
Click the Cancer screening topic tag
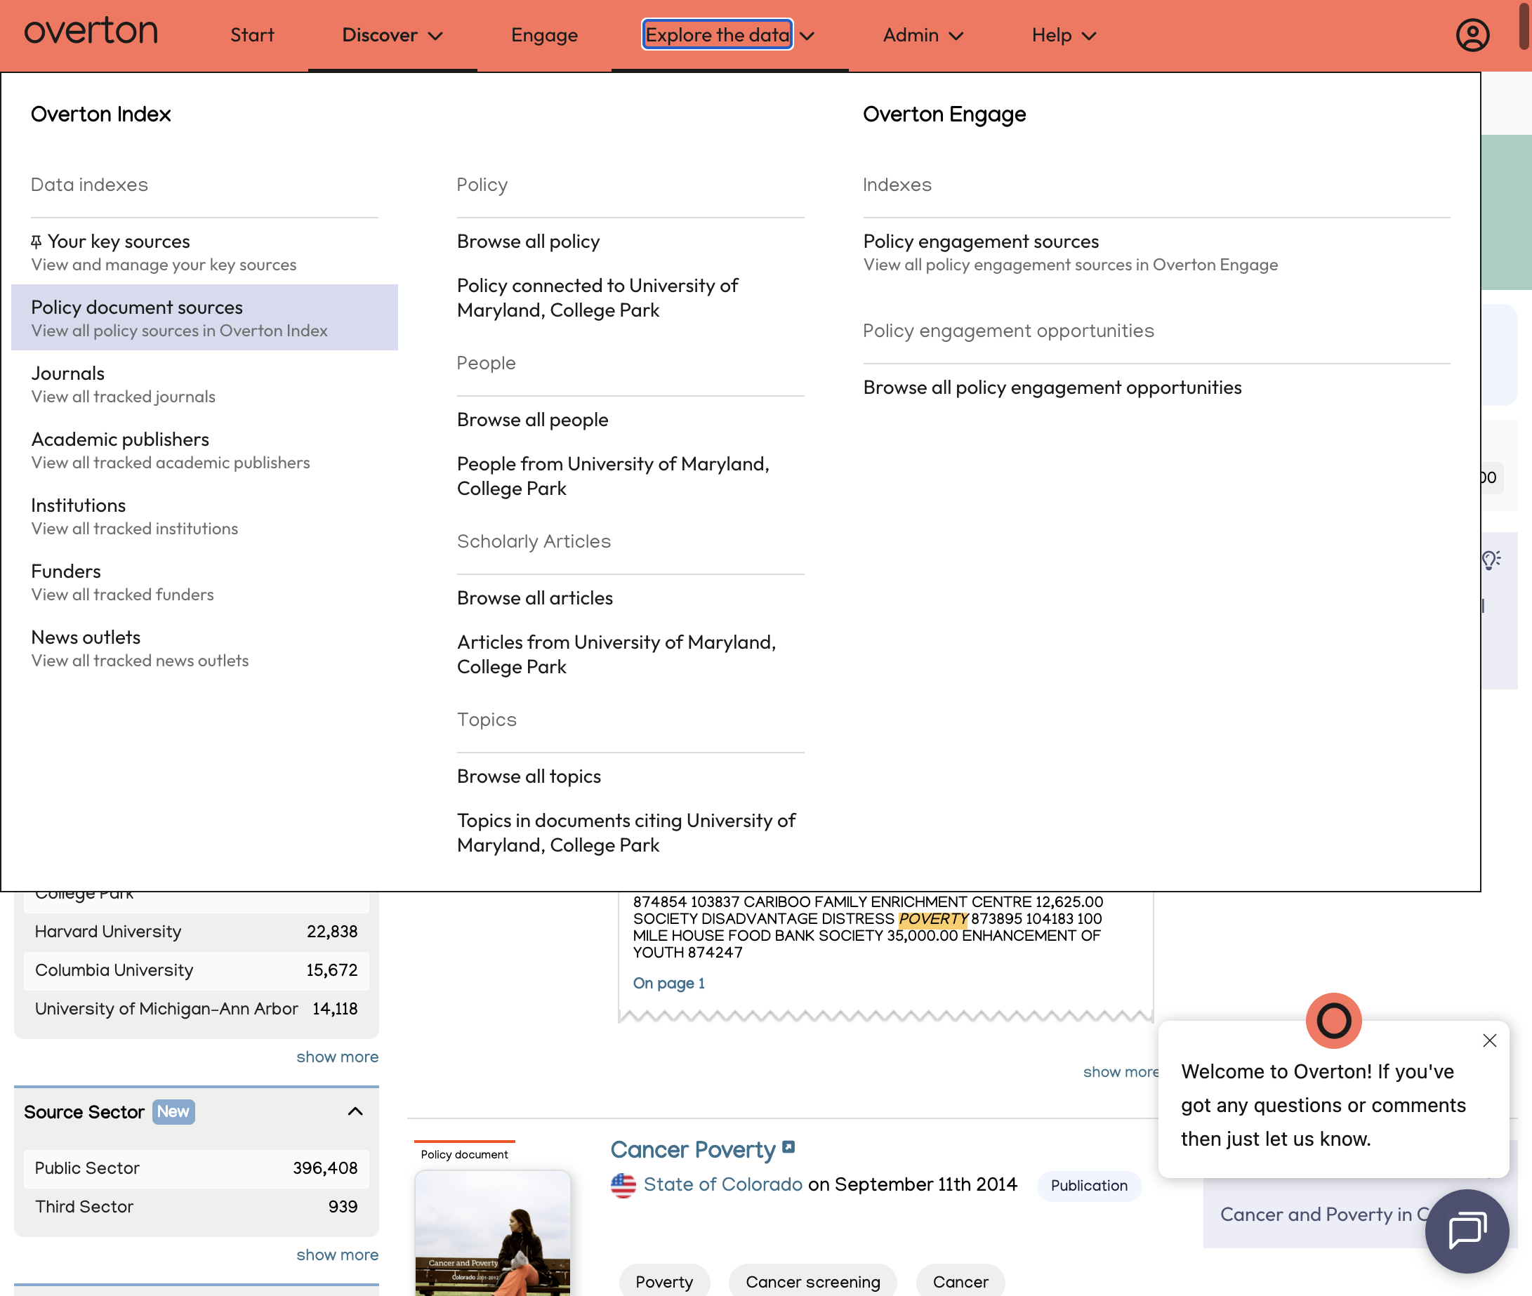[812, 1281]
